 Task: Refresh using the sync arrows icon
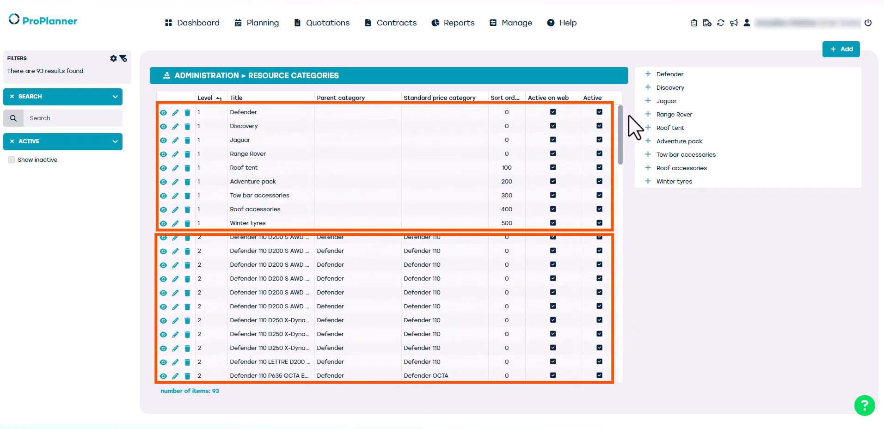point(720,23)
